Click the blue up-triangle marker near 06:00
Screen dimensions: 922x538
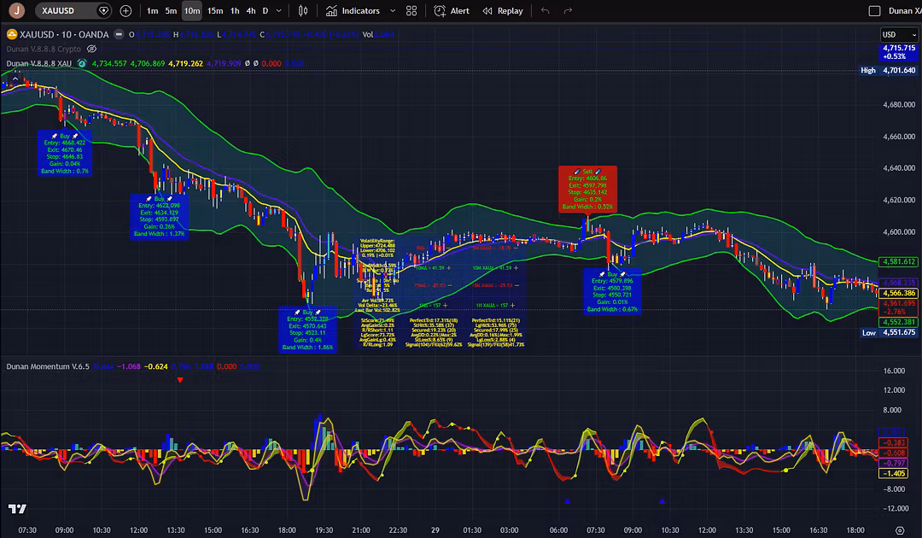tap(568, 501)
